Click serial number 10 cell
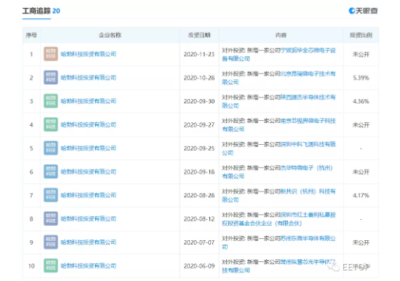Viewport: 400px width, 281px height. (x=31, y=266)
